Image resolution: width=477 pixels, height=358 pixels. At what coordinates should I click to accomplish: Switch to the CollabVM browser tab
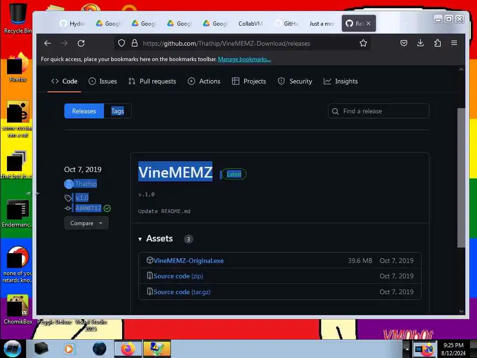250,23
